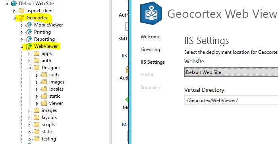Expand the static folder under Designer
278x144 pixels.
click(x=37, y=97)
